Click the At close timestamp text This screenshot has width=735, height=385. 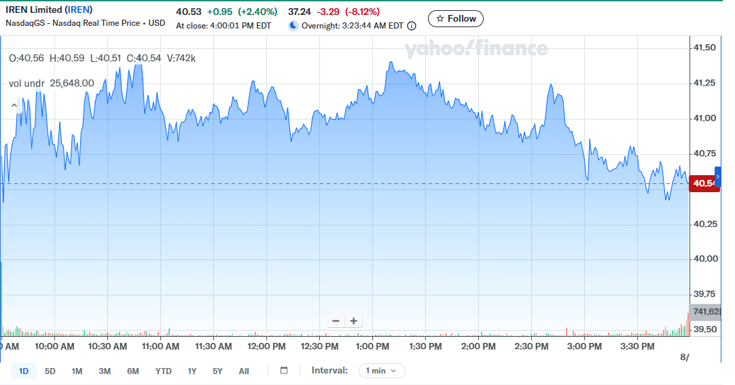pos(223,26)
